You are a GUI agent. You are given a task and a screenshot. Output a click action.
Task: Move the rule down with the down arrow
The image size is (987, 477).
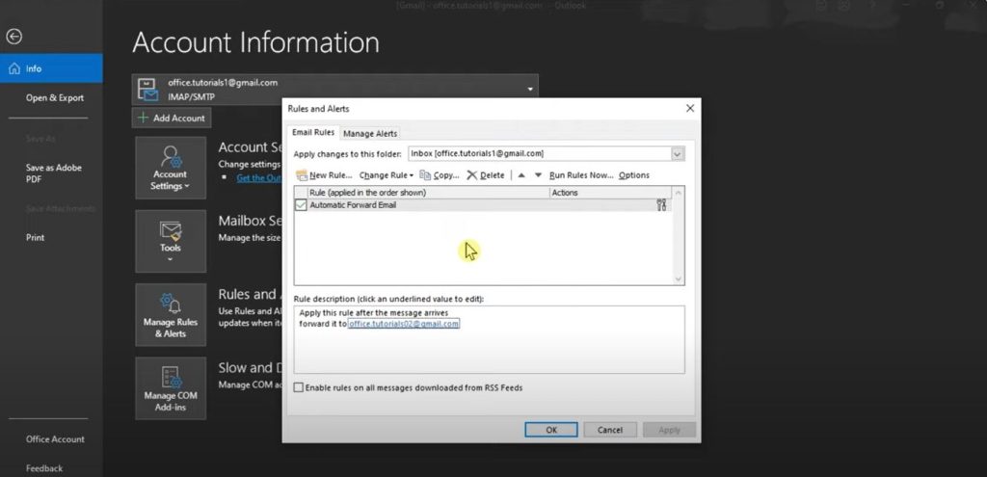[x=538, y=175]
